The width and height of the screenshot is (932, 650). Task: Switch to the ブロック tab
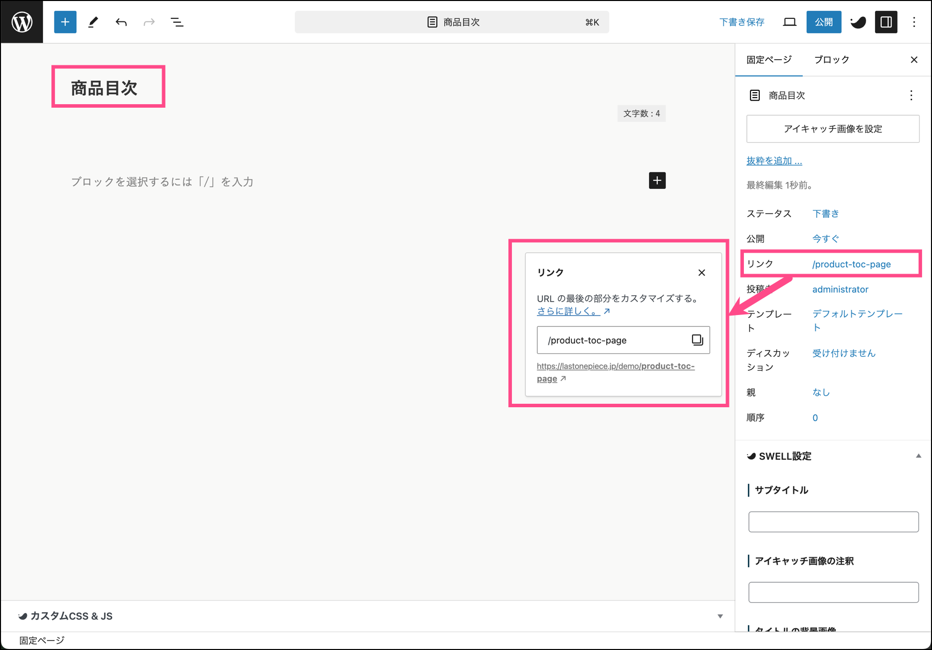click(832, 60)
